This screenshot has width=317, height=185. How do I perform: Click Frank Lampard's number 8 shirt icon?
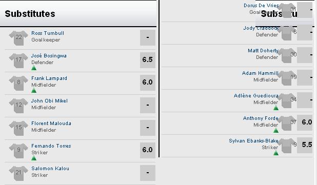pos(18,83)
